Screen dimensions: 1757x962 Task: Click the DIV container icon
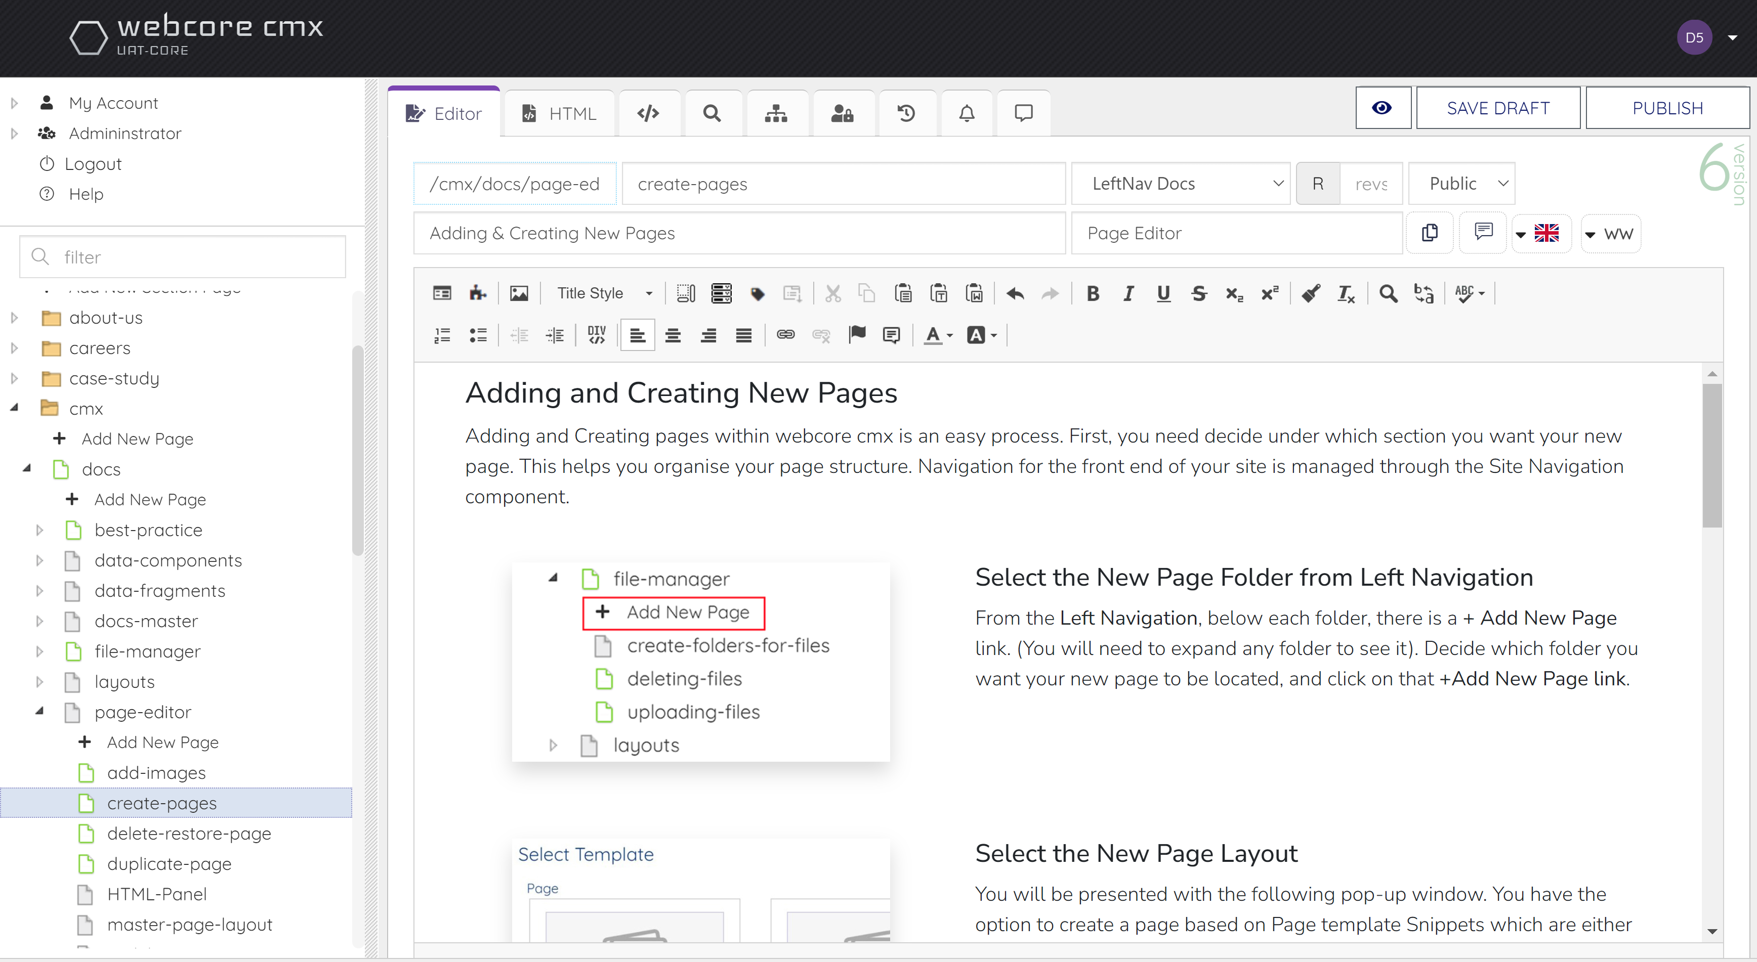(x=597, y=335)
